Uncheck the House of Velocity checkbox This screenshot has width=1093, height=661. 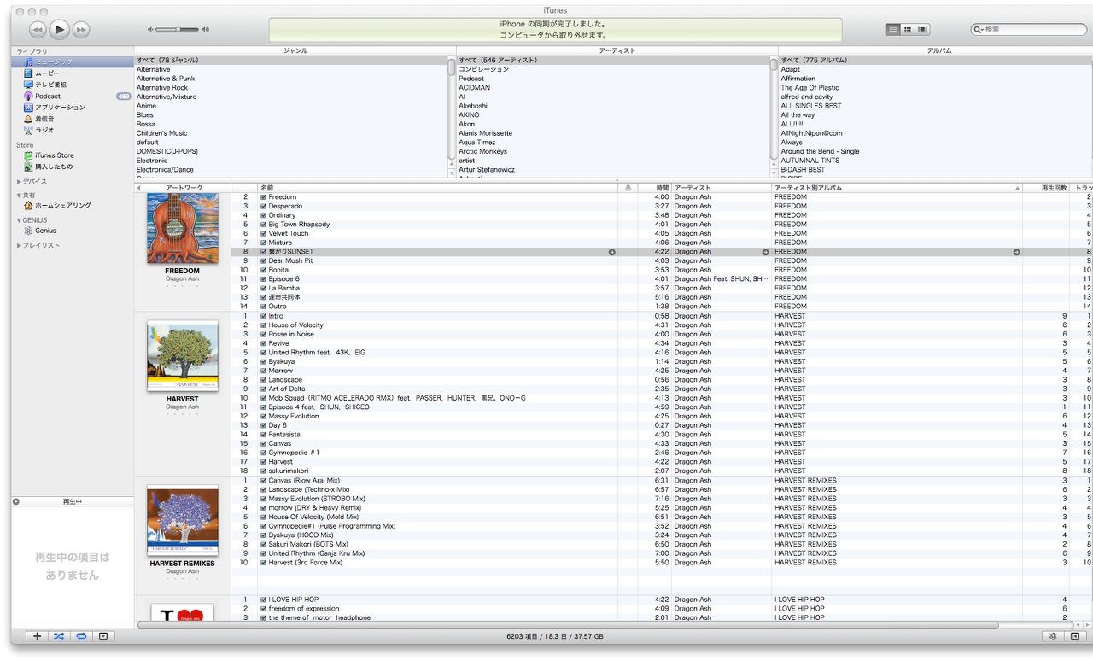tap(264, 325)
